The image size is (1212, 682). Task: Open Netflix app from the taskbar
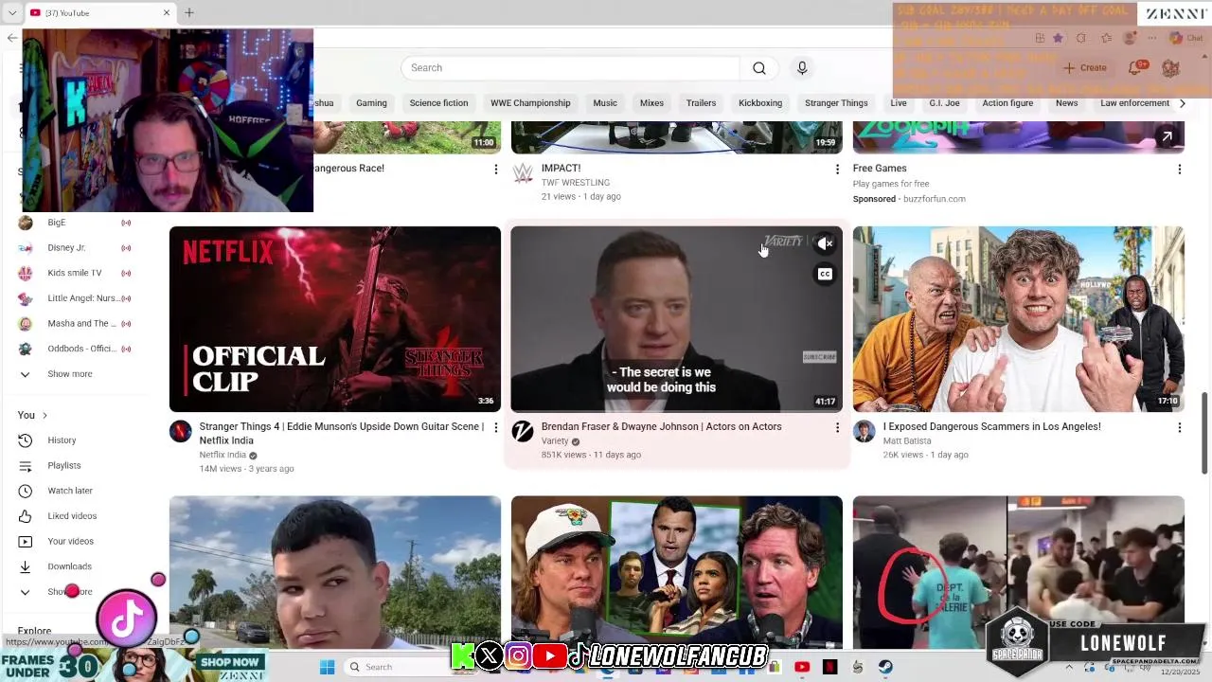click(830, 667)
